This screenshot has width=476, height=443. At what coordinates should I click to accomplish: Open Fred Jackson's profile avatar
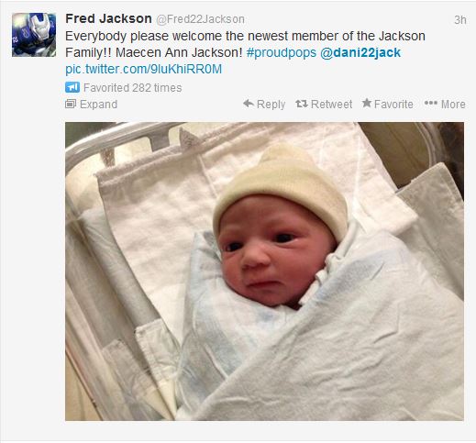tap(34, 35)
